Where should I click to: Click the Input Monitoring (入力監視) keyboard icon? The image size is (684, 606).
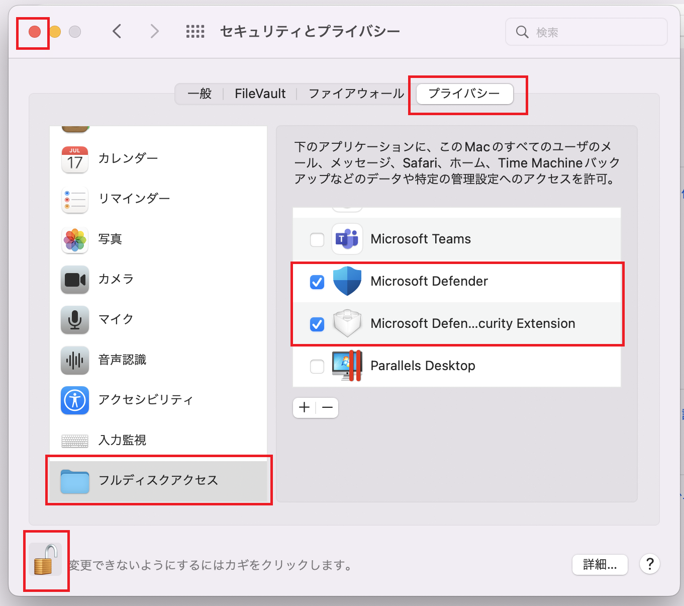coord(75,441)
